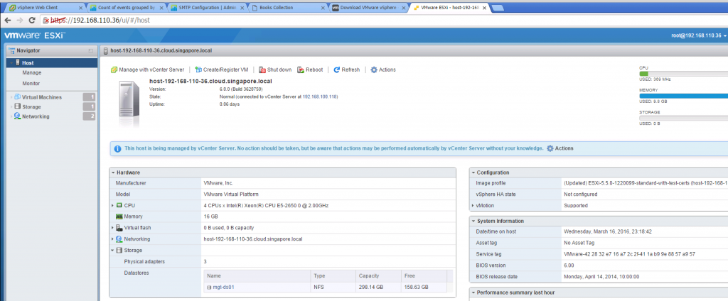Expand the CPU hardware row
728x301 pixels.
coord(113,205)
